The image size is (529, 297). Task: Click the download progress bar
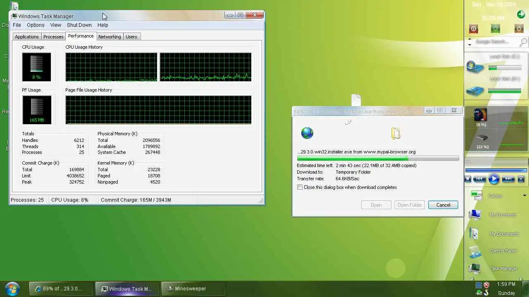[378, 158]
